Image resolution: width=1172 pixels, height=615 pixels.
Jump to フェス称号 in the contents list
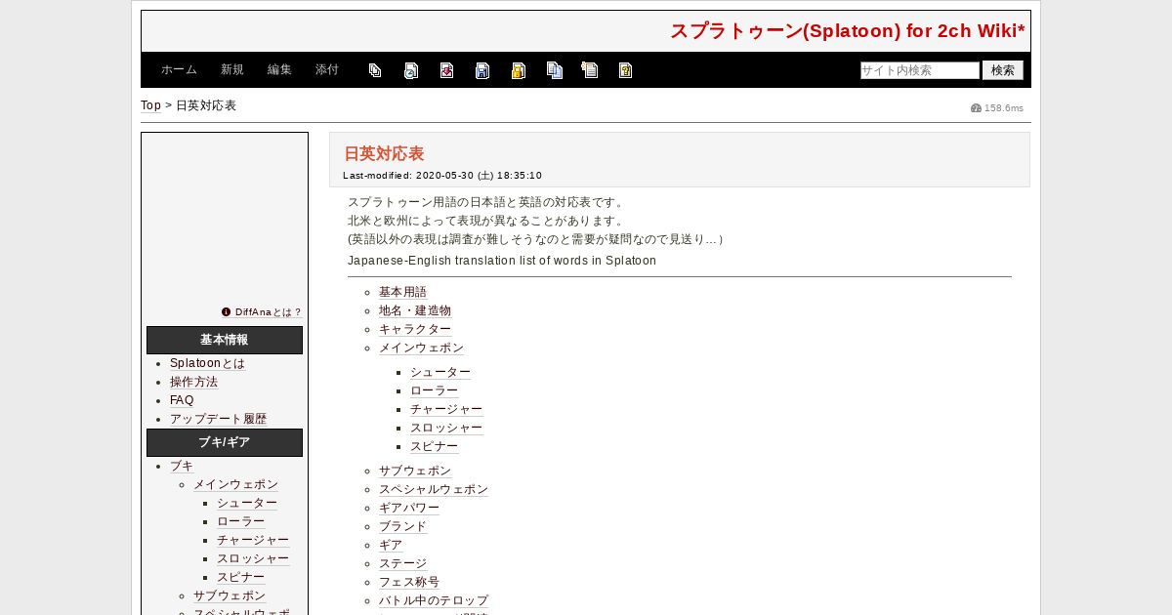tap(409, 583)
